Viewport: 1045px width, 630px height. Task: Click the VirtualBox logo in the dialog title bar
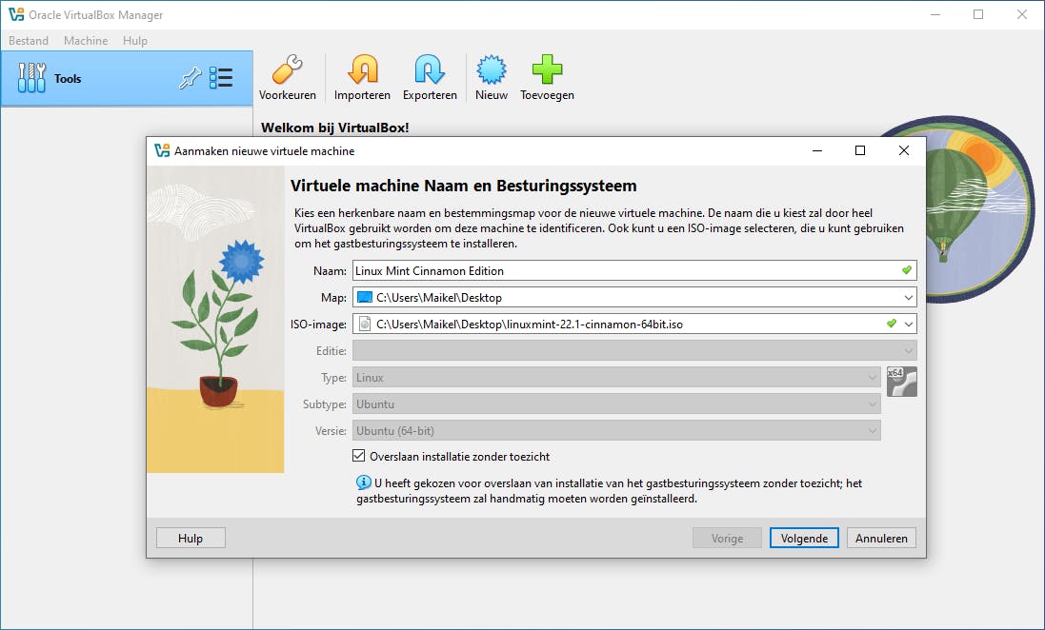pos(162,150)
